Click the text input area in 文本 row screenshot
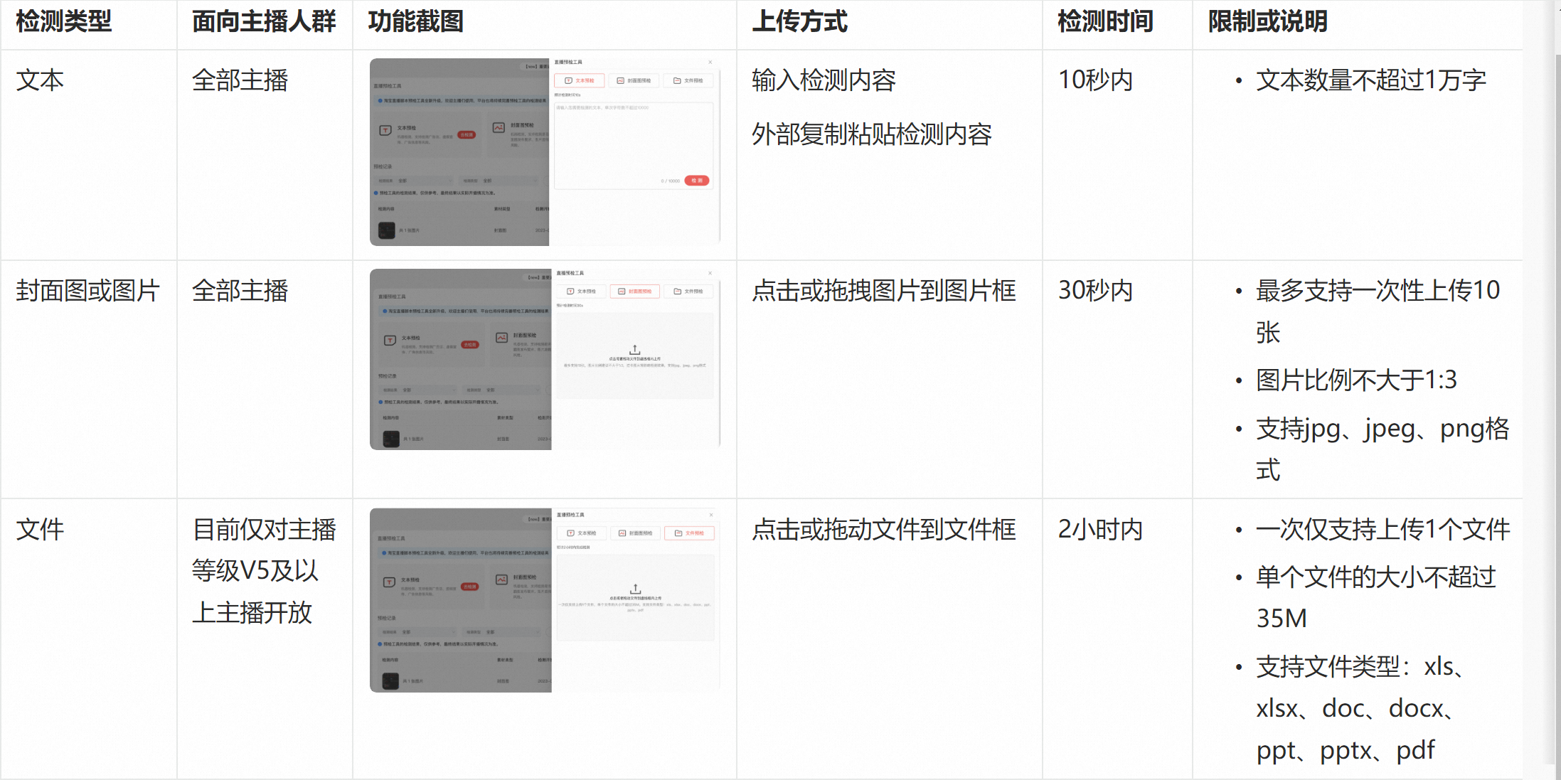The width and height of the screenshot is (1561, 780). point(633,146)
